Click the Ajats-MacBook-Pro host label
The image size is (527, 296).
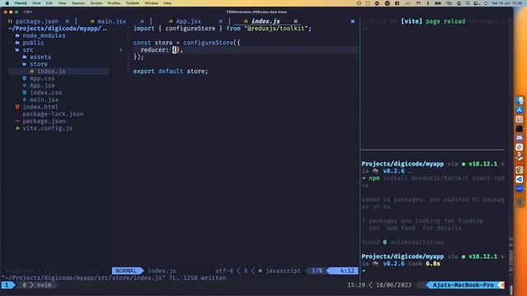click(x=463, y=285)
